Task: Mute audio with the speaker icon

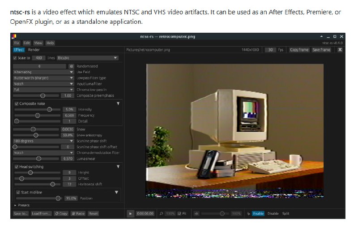Action: pos(196,214)
